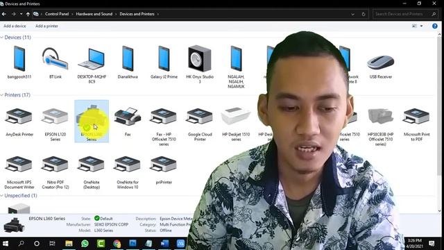This screenshot has width=444, height=250.
Task: Open Google Chrome from taskbar
Action: [x=117, y=244]
